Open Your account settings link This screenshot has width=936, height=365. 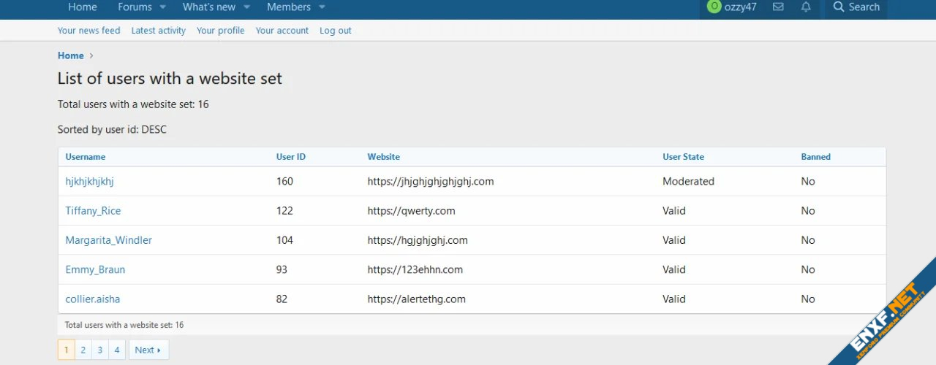tap(282, 31)
